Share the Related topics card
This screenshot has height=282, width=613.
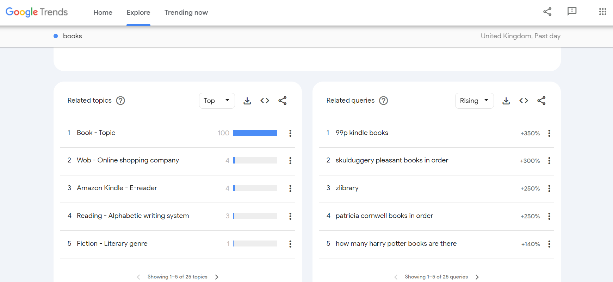click(x=283, y=101)
